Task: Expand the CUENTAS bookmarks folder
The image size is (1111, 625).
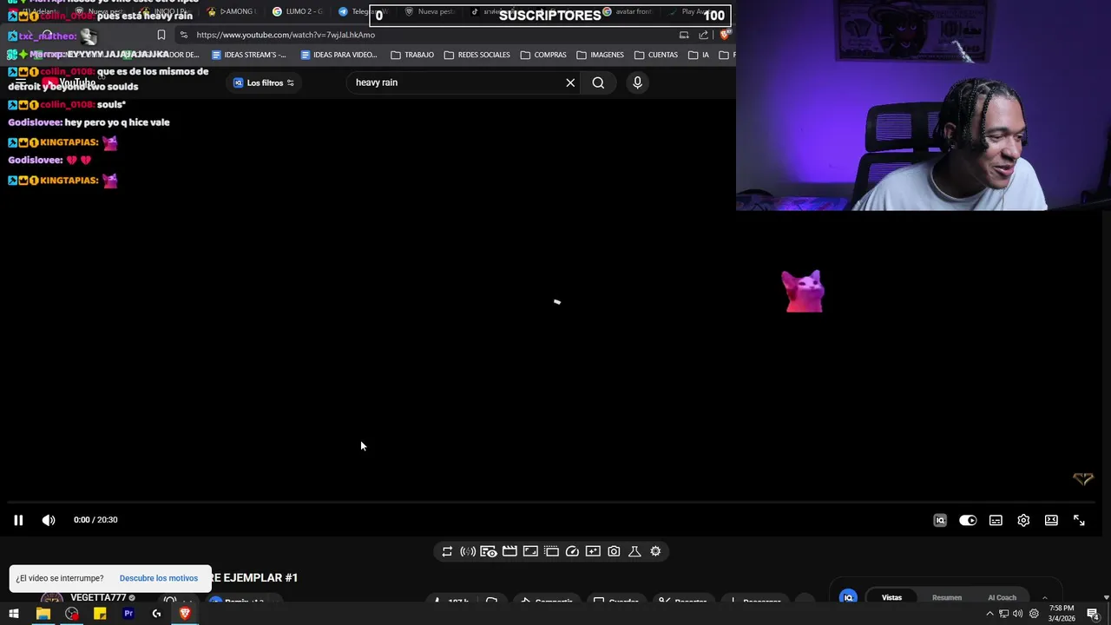Action: [655, 55]
